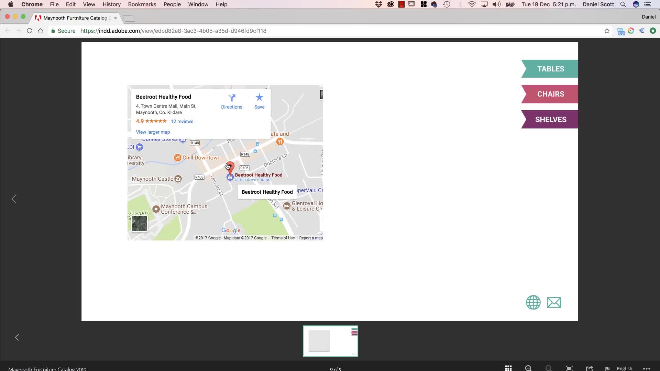Open the Wi-Fi status menu

click(x=472, y=4)
